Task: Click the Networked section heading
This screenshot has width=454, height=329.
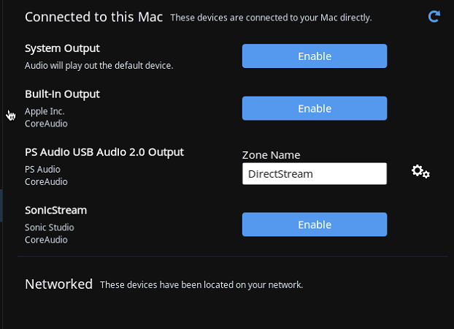Action: click(x=59, y=284)
